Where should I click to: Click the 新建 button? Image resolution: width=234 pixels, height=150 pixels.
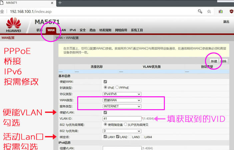pyautogui.click(x=214, y=61)
